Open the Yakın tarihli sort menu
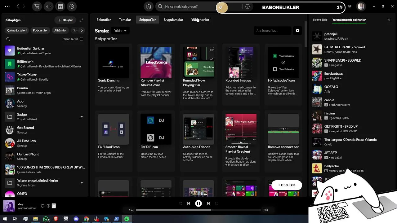Screen dimensions: 397x223 click(73, 39)
